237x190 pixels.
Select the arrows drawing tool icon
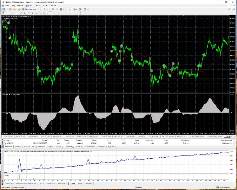point(40,13)
